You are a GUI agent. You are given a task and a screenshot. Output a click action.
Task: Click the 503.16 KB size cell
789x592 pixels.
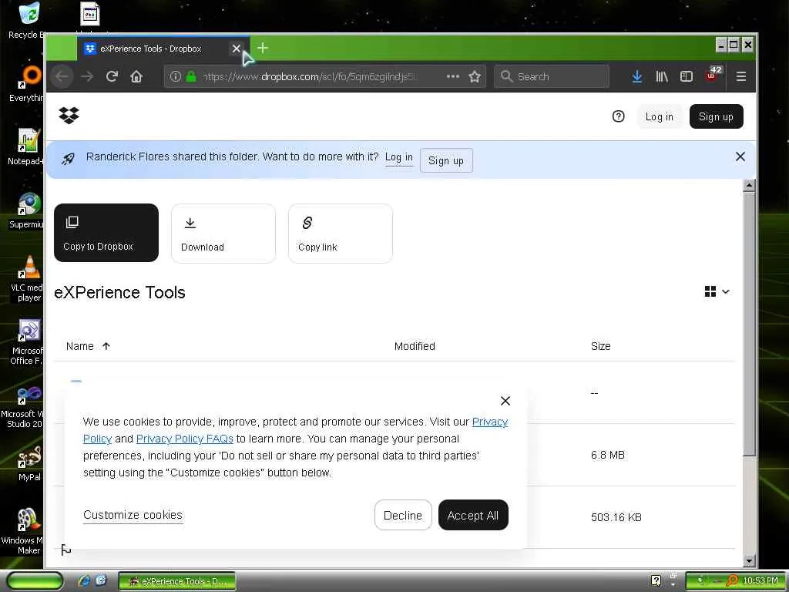616,517
